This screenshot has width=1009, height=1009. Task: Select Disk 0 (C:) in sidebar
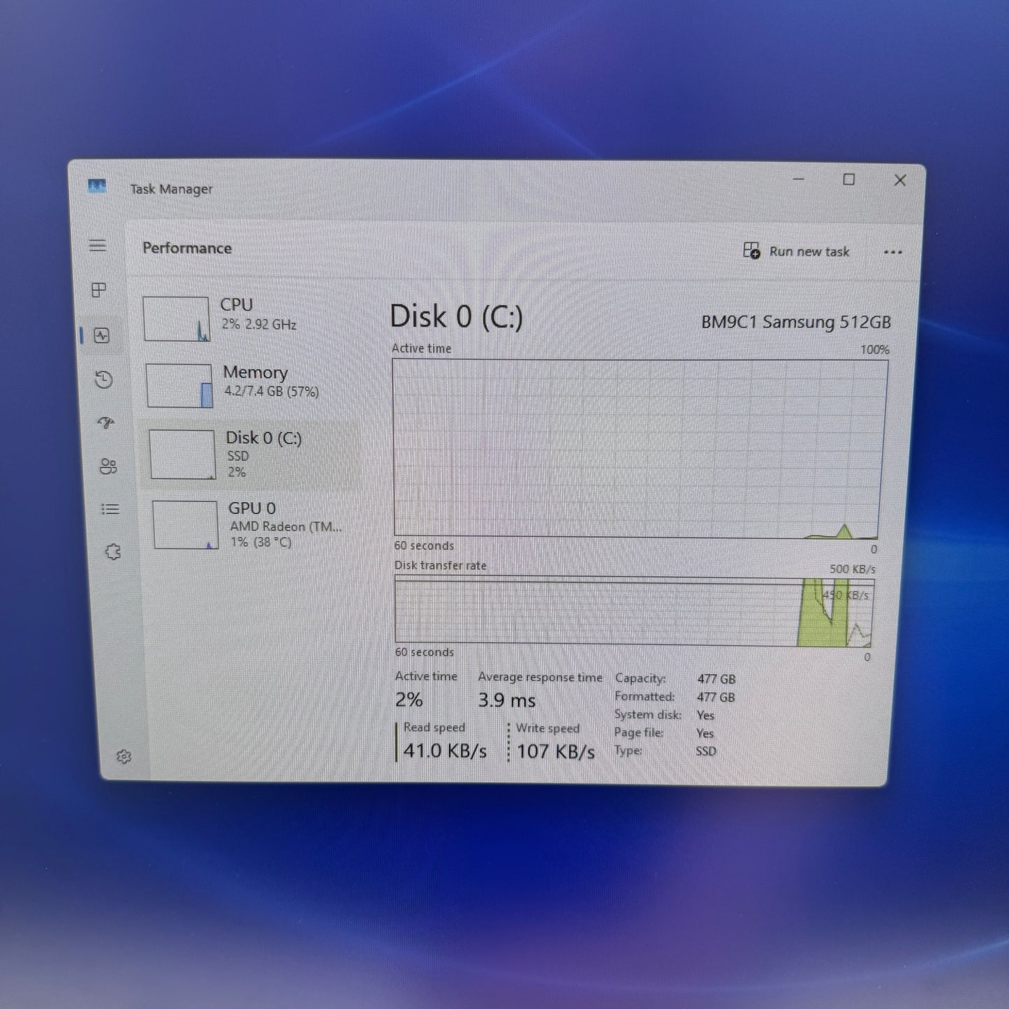point(253,455)
